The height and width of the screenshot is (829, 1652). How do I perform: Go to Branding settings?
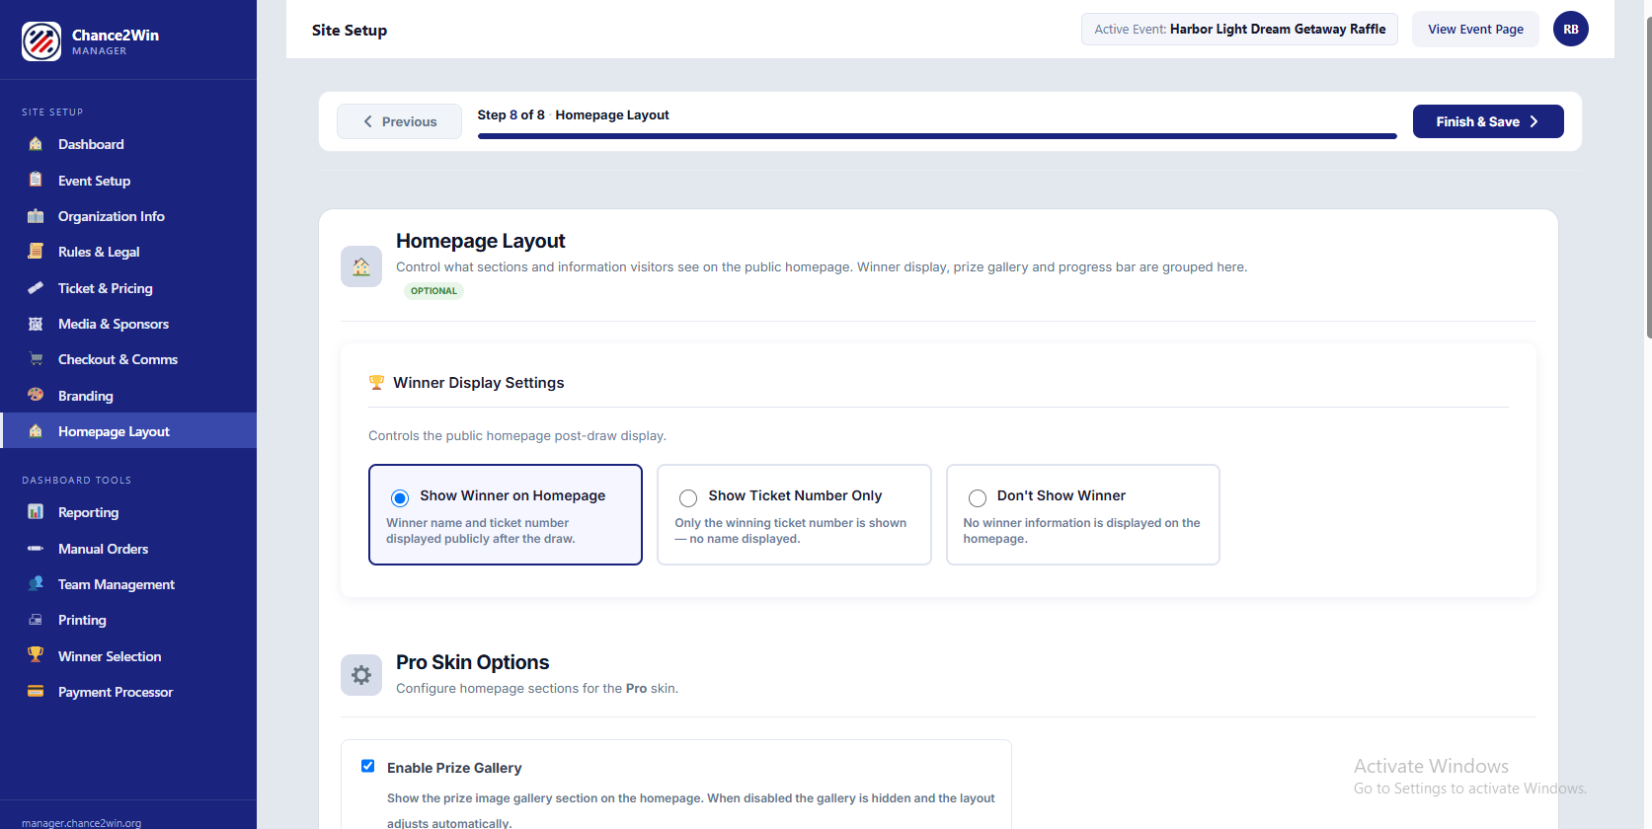[128, 396]
